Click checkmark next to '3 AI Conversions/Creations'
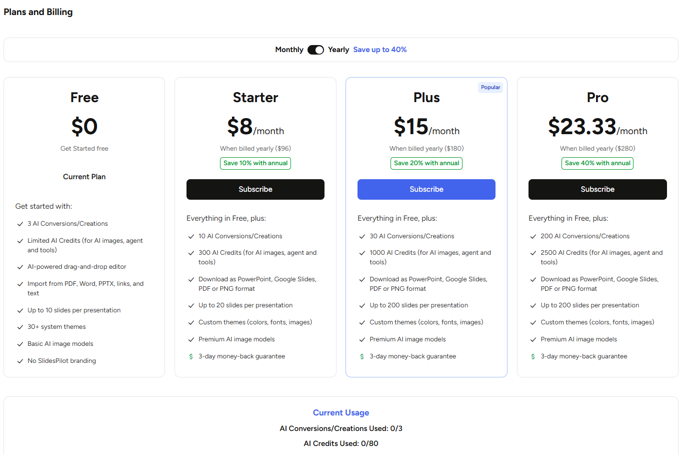The image size is (689, 455). coord(20,224)
